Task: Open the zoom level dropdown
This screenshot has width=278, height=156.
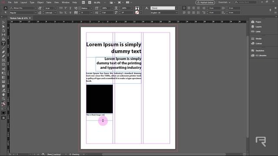Action: [x=105, y=3]
